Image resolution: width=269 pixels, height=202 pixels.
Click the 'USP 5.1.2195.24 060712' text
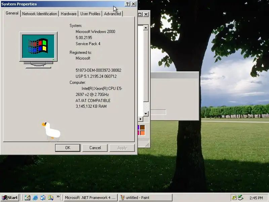(x=96, y=76)
